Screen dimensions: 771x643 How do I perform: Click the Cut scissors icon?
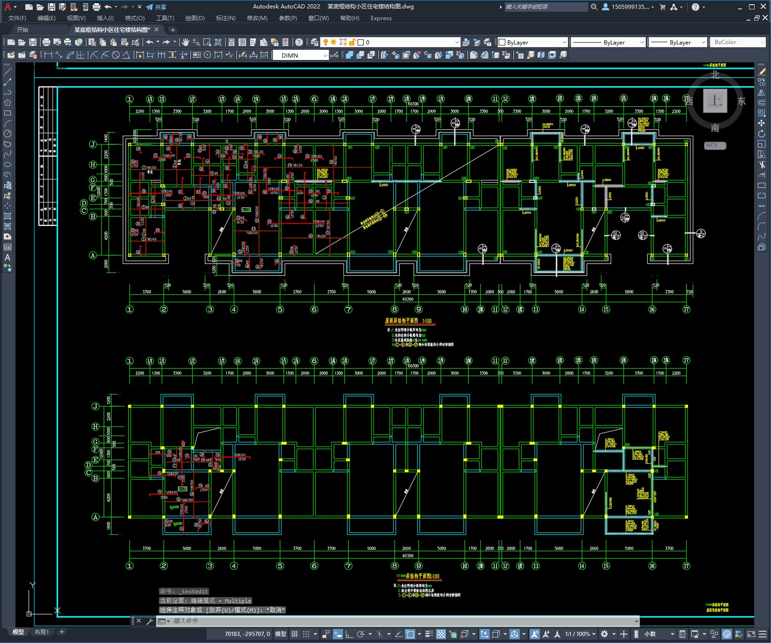[x=93, y=42]
